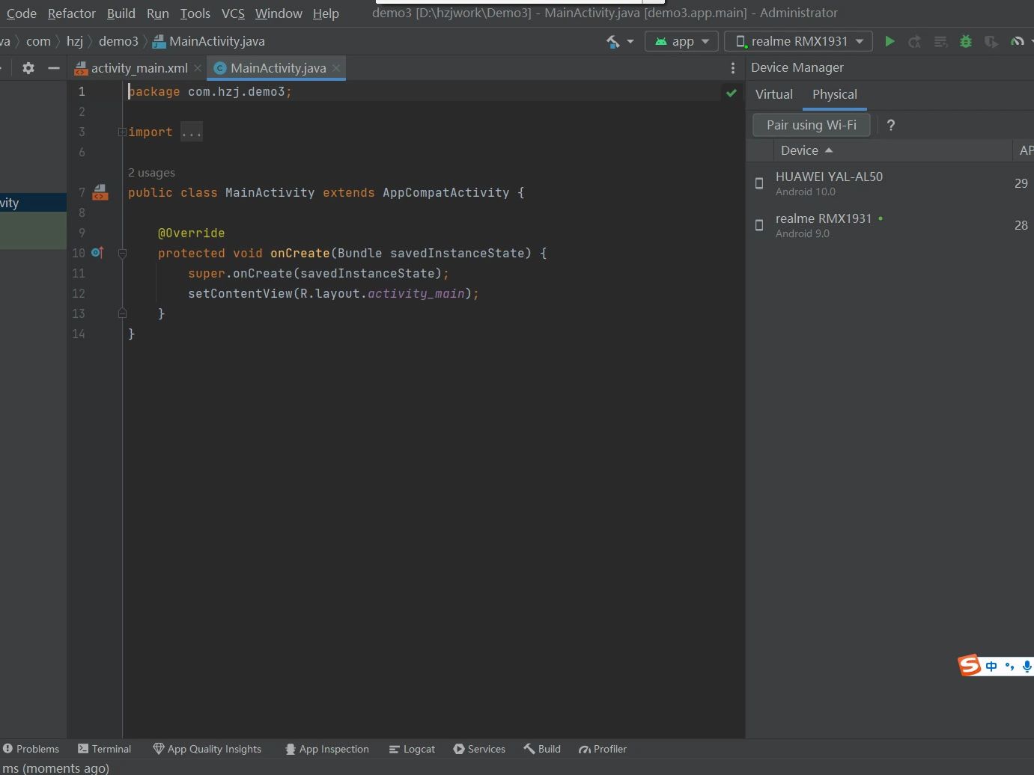Open the app run configuration dropdown

pos(681,41)
